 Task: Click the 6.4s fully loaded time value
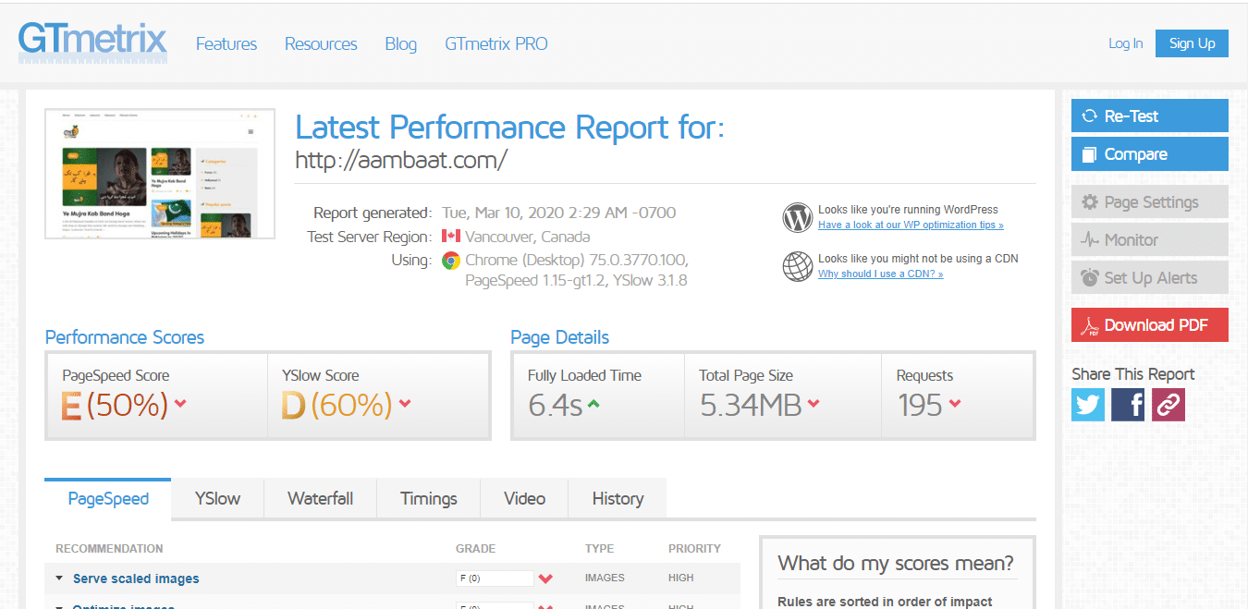(555, 405)
